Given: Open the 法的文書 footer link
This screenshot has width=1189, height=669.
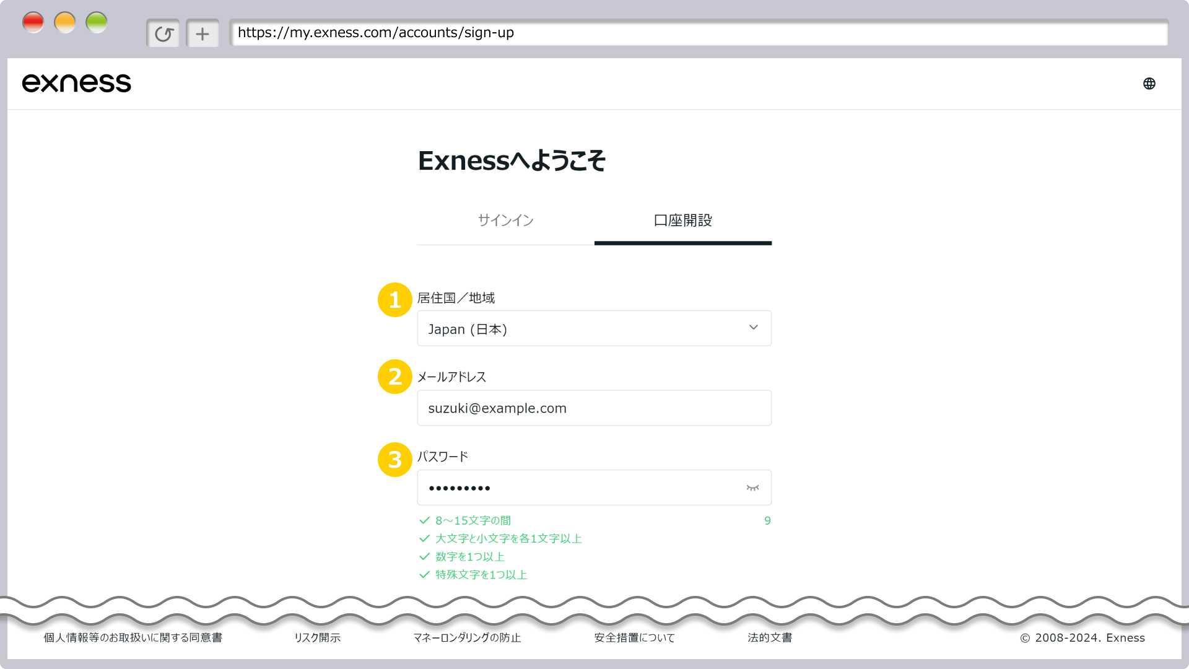Looking at the screenshot, I should point(770,637).
